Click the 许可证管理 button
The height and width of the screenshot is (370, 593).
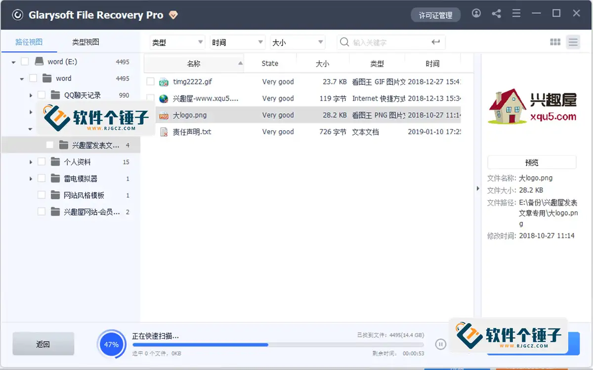(435, 15)
